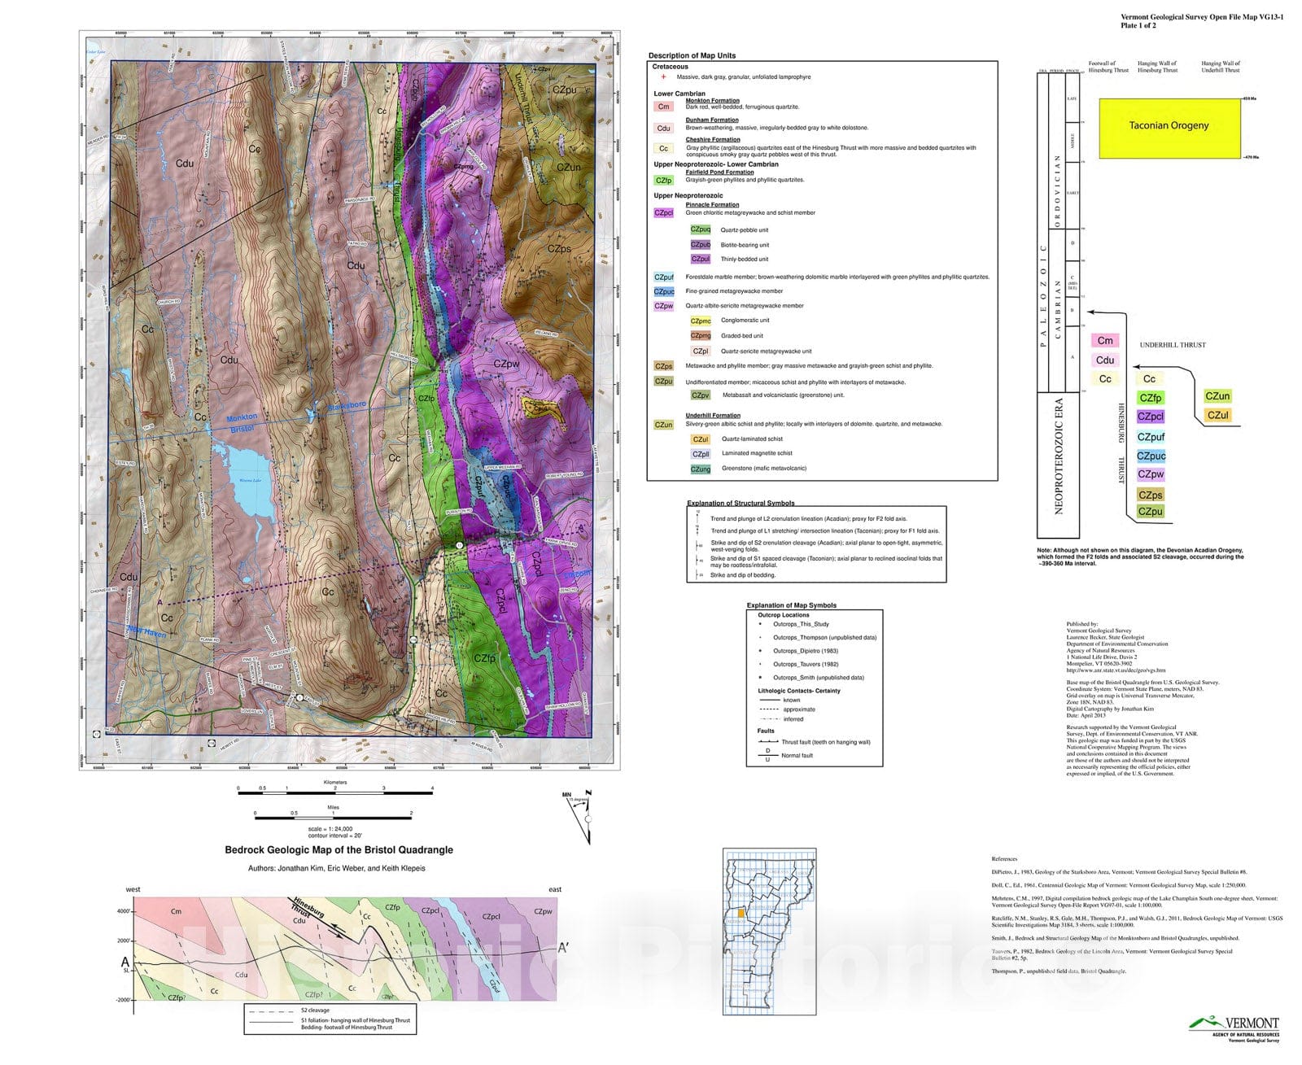Click Winona Lake on the geologic map
This screenshot has height=1065, width=1302.
point(247,480)
